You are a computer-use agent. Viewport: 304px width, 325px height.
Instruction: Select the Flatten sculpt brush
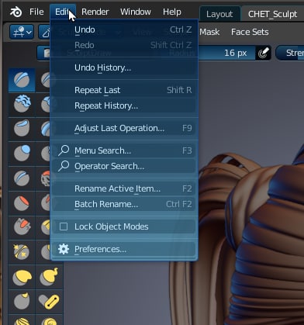click(22, 202)
